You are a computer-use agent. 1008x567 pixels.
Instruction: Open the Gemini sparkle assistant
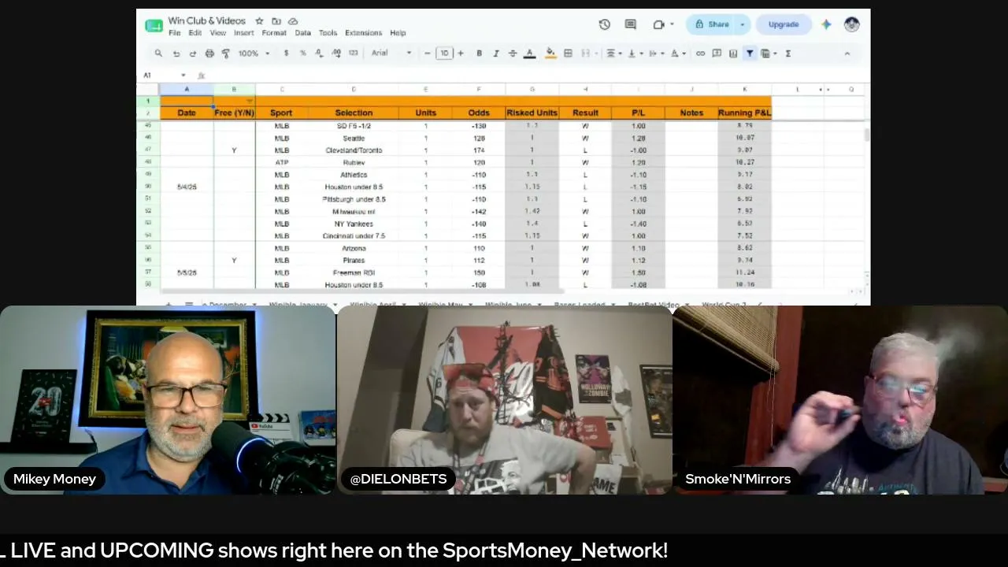(826, 24)
